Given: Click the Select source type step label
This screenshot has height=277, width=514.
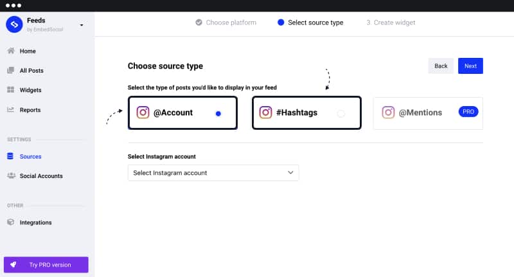Looking at the screenshot, I should pos(315,22).
